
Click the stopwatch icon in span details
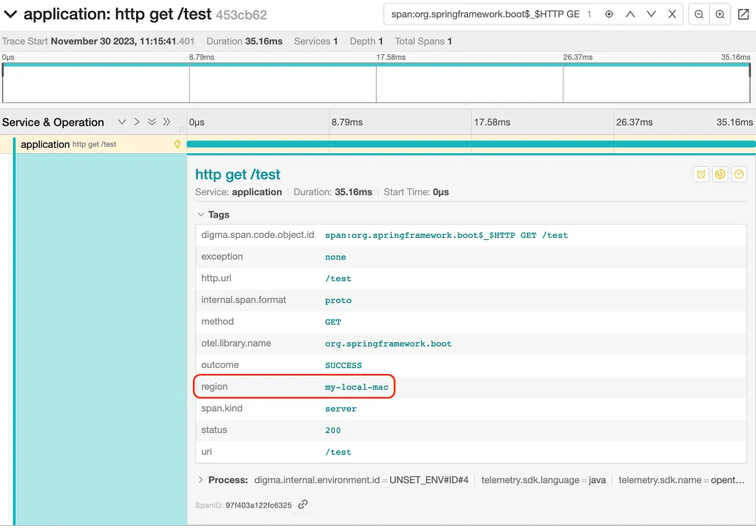pyautogui.click(x=739, y=174)
